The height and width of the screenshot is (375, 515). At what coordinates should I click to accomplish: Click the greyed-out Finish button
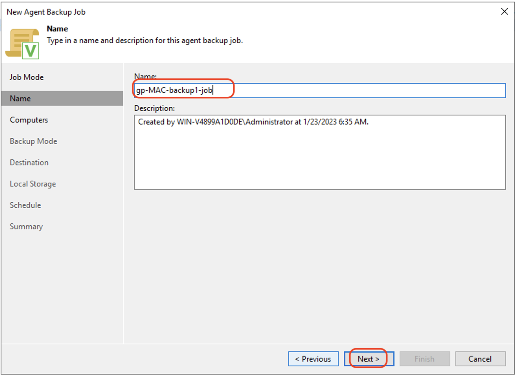pyautogui.click(x=425, y=359)
